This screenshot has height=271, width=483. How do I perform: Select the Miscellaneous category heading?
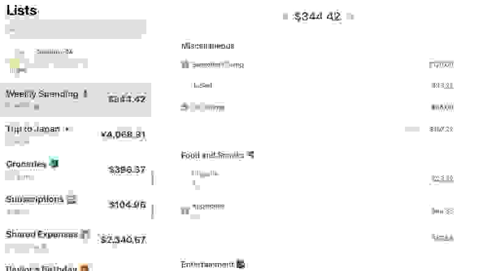207,46
